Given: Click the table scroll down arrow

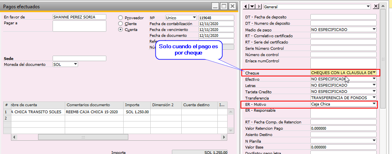Looking at the screenshot, I should [231, 130].
